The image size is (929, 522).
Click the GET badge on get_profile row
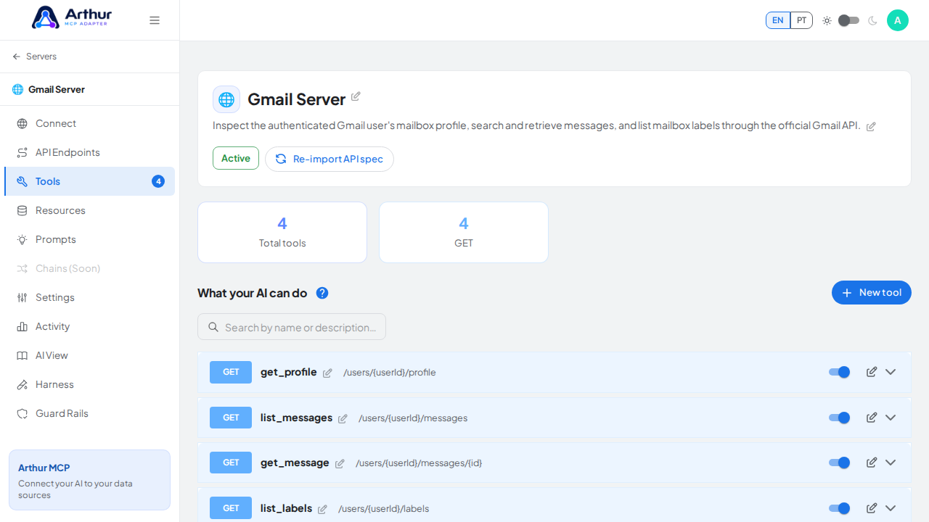click(x=231, y=372)
